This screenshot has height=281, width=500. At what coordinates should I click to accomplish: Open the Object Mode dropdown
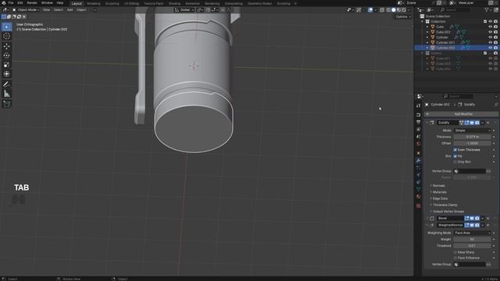click(x=26, y=10)
